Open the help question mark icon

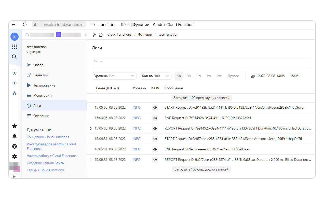click(15, 146)
